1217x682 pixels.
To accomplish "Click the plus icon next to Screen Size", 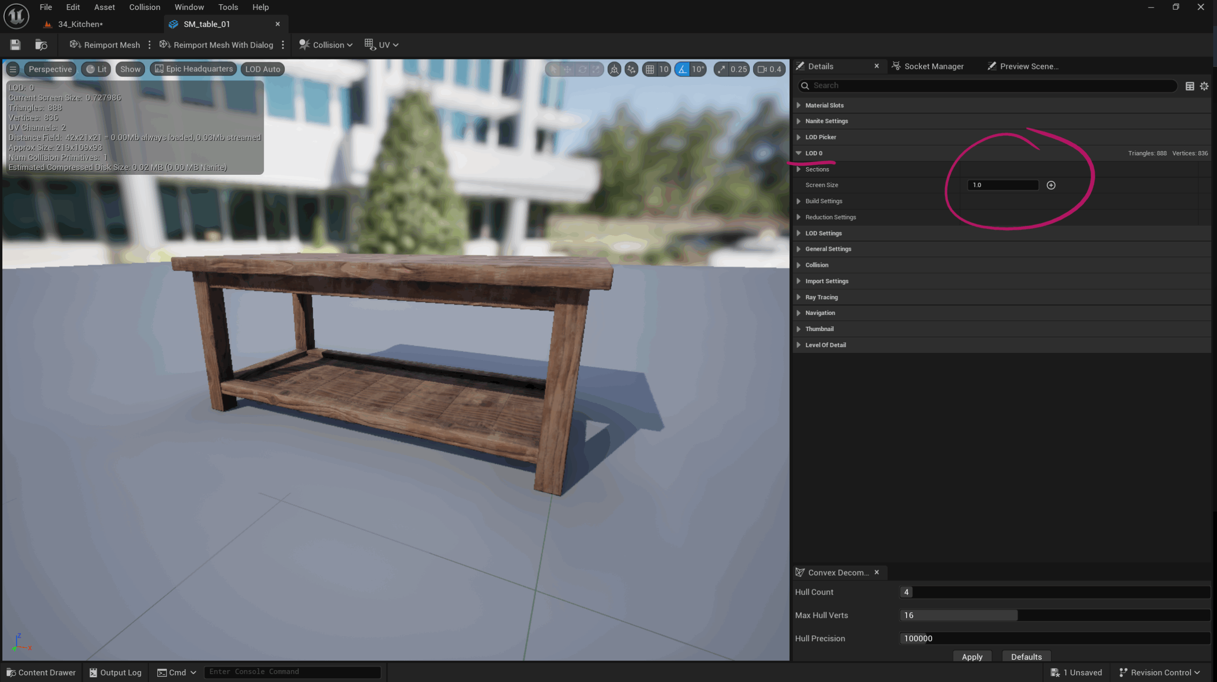I will pyautogui.click(x=1051, y=185).
